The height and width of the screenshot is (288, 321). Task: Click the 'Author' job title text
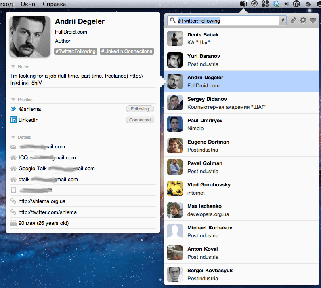click(x=63, y=41)
